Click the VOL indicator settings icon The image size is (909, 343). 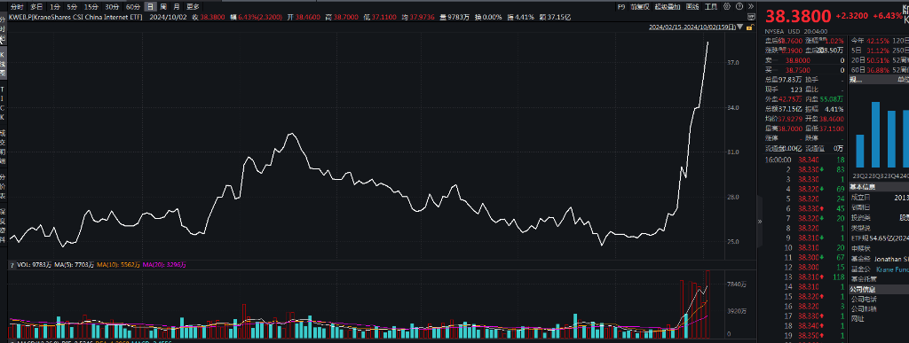(x=12, y=265)
